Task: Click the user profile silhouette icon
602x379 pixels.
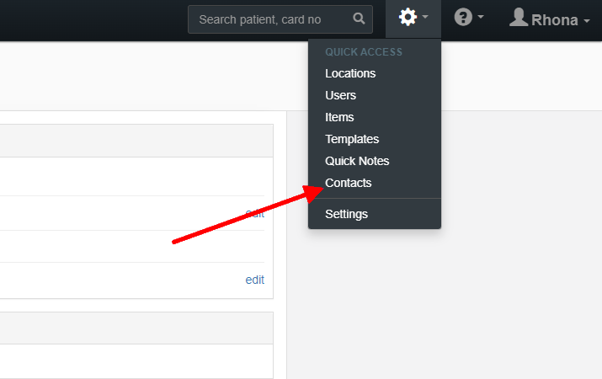Action: coord(519,18)
